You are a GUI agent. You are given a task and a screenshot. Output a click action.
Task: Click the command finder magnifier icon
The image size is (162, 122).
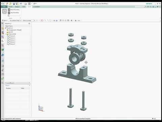(x=145, y=7)
